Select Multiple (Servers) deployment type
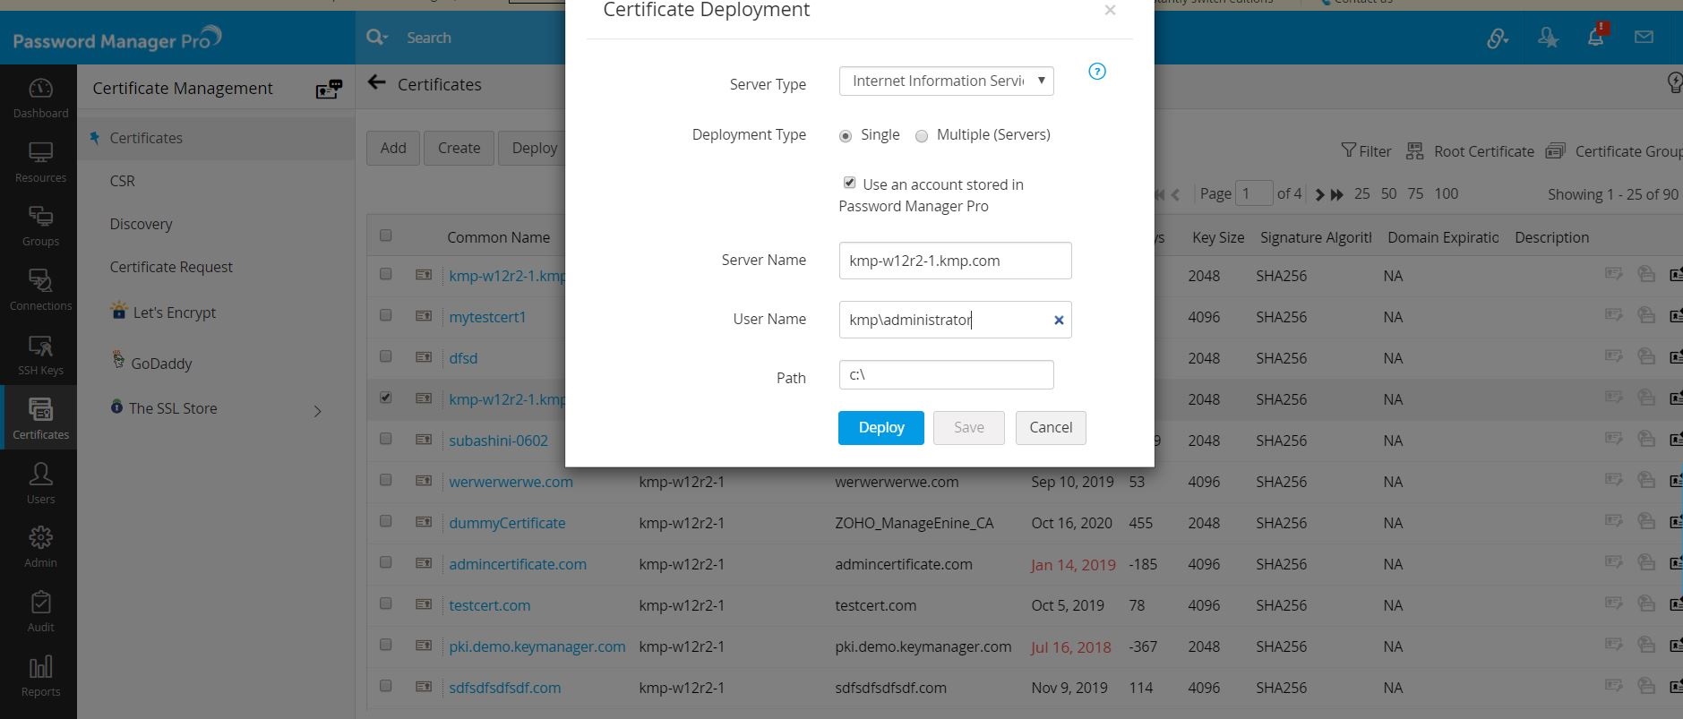 [922, 136]
